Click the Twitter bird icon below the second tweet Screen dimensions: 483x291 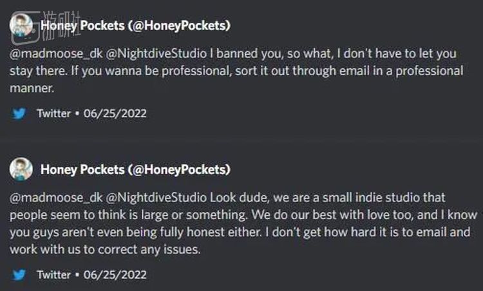(x=20, y=275)
